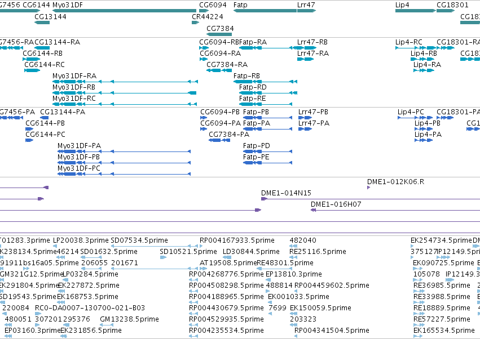The width and height of the screenshot is (480, 339).
Task: Click transcript Myo31DF-RB
Action: click(x=74, y=87)
